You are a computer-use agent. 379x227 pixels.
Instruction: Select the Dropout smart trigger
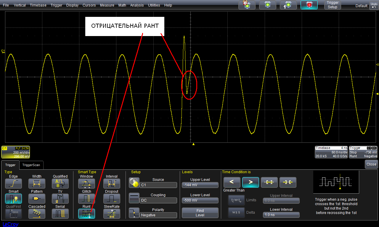112,199
